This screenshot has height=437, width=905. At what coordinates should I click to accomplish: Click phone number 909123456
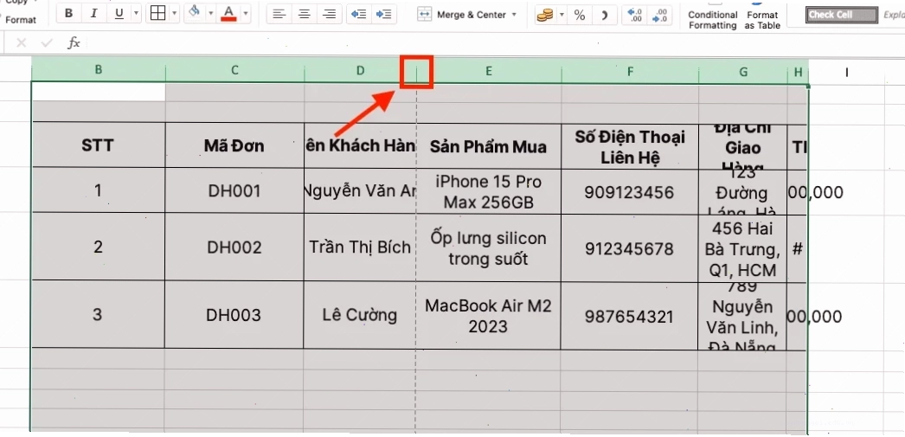629,192
